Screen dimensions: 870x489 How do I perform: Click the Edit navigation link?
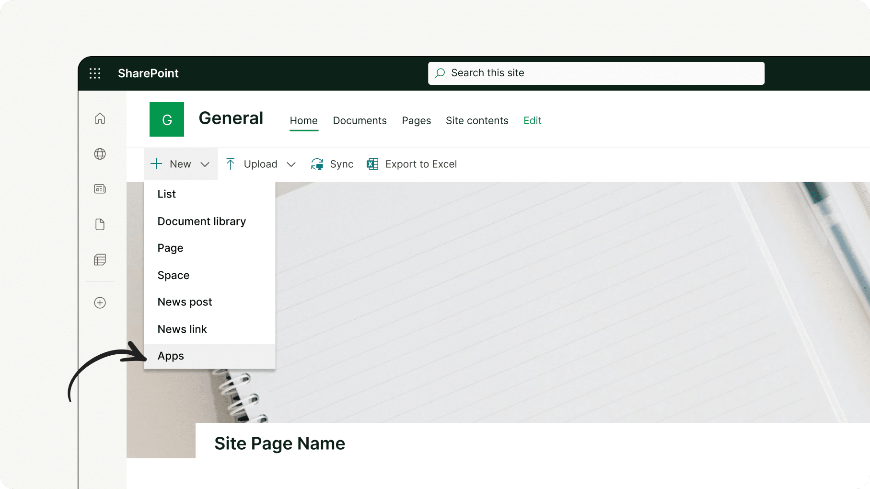click(533, 121)
